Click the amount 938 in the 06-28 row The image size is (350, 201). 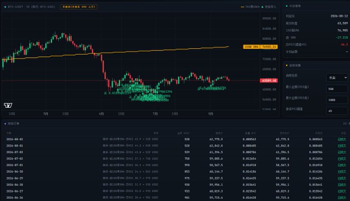click(x=187, y=185)
